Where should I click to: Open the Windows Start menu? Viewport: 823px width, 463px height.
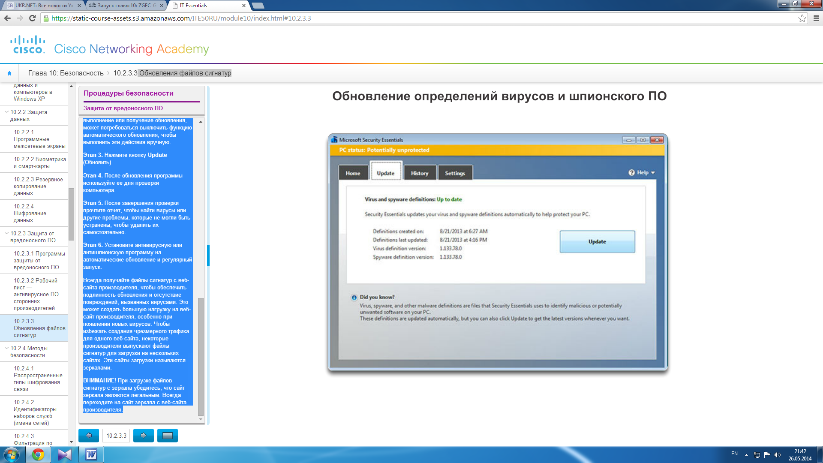(x=12, y=454)
